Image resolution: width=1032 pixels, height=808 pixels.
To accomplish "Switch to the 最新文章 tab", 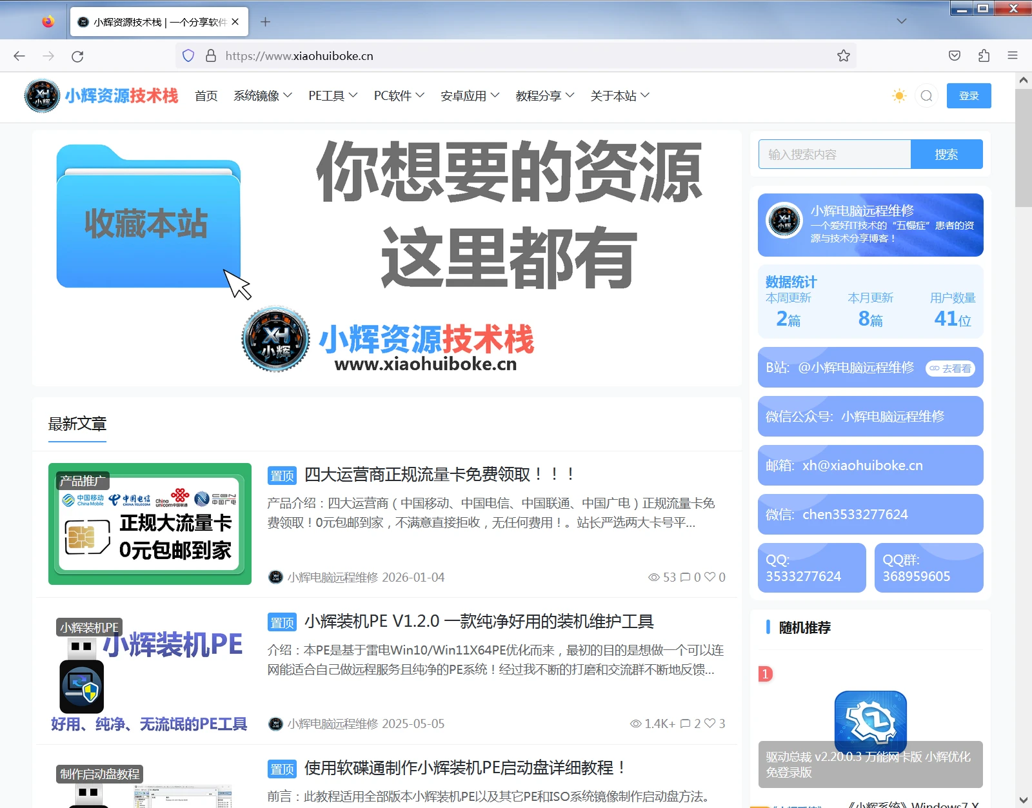I will [x=77, y=424].
